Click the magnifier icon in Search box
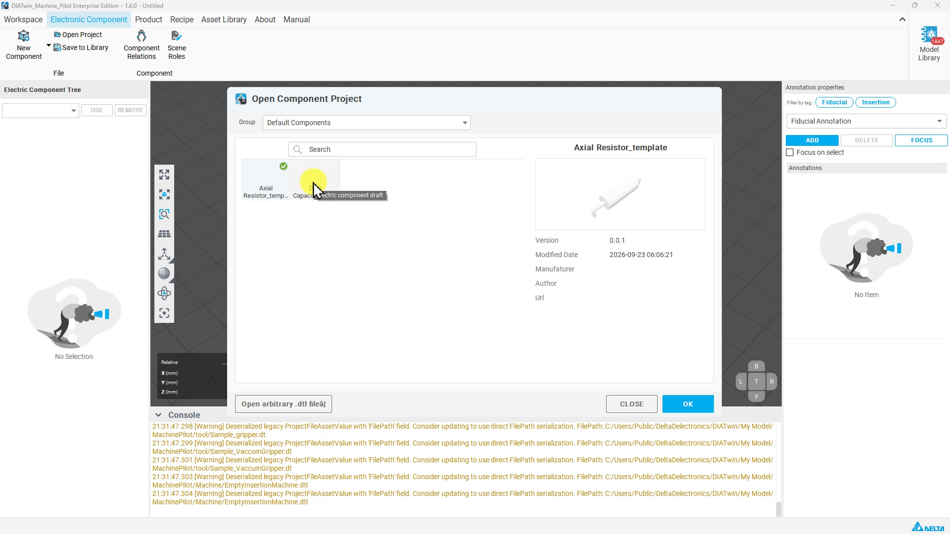Image resolution: width=950 pixels, height=534 pixels. pos(297,149)
